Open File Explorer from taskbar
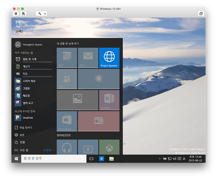Screen dimensions: 217x179 tap(112, 159)
